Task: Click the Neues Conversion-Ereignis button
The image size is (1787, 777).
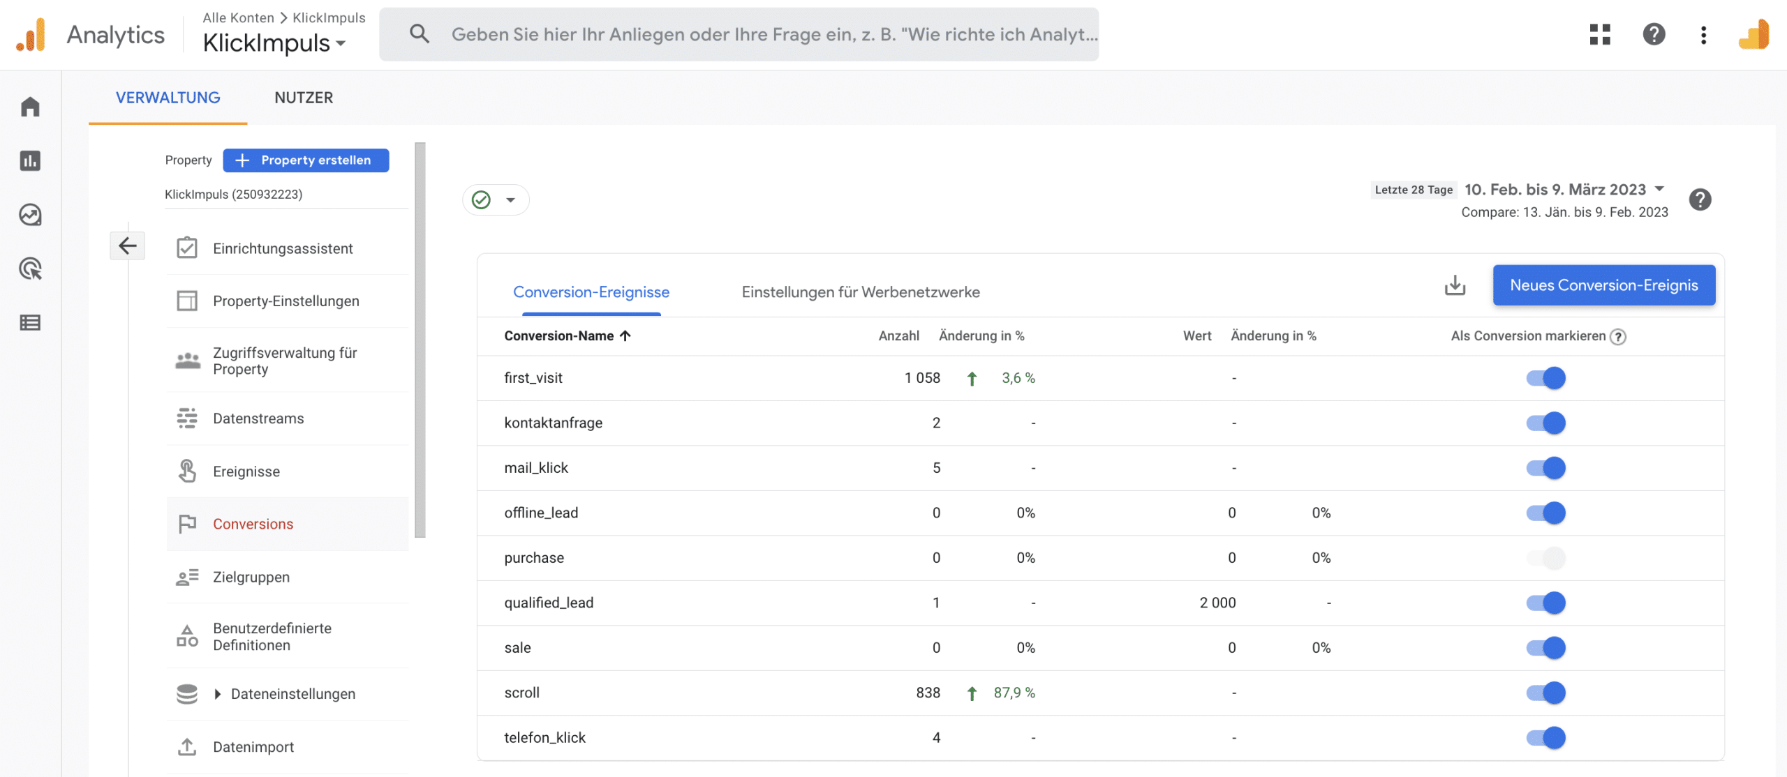Action: 1603,285
